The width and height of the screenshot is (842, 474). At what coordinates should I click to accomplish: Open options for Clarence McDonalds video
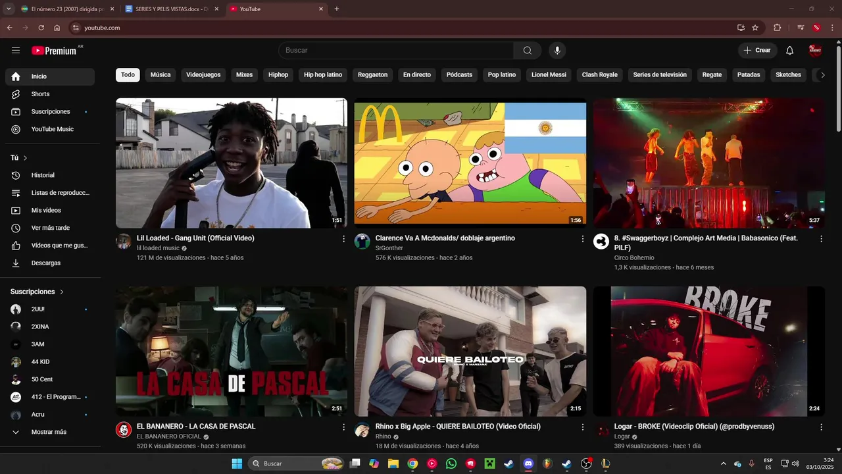tap(582, 239)
